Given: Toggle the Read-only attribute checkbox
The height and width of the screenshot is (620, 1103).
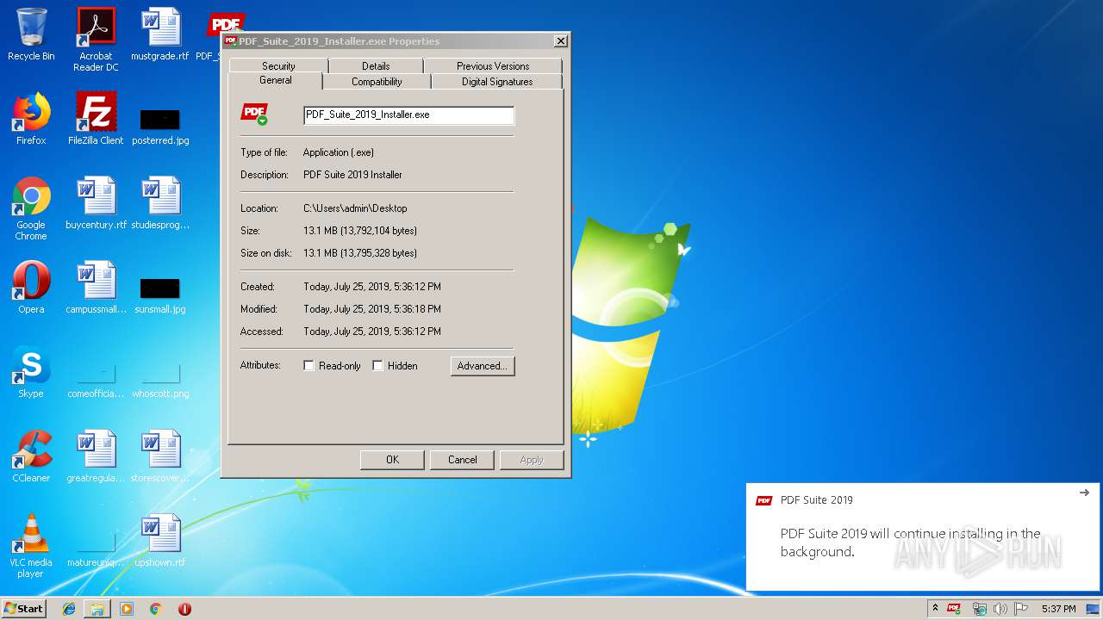Looking at the screenshot, I should pos(308,366).
